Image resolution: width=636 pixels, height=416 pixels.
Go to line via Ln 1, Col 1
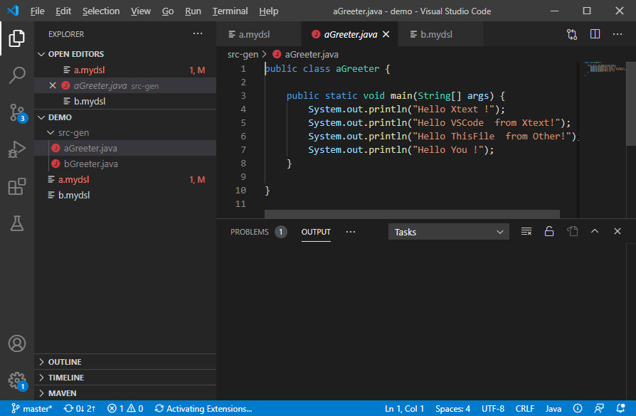[x=404, y=409]
